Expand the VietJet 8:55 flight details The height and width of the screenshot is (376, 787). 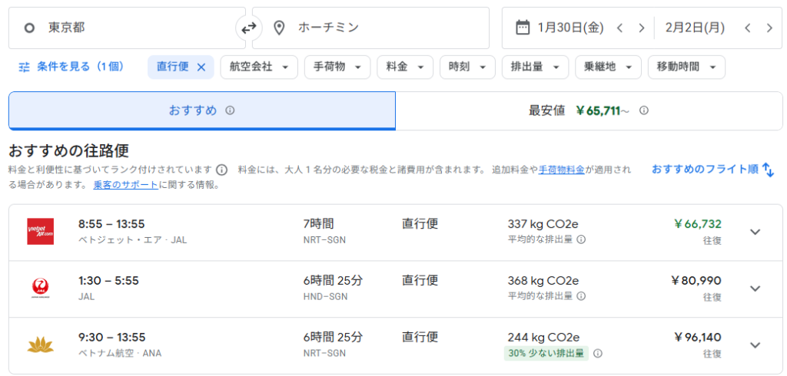[755, 232]
